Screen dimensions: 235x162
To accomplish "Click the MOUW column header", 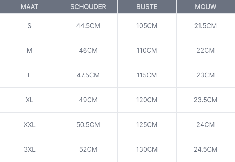I will pos(206,7).
